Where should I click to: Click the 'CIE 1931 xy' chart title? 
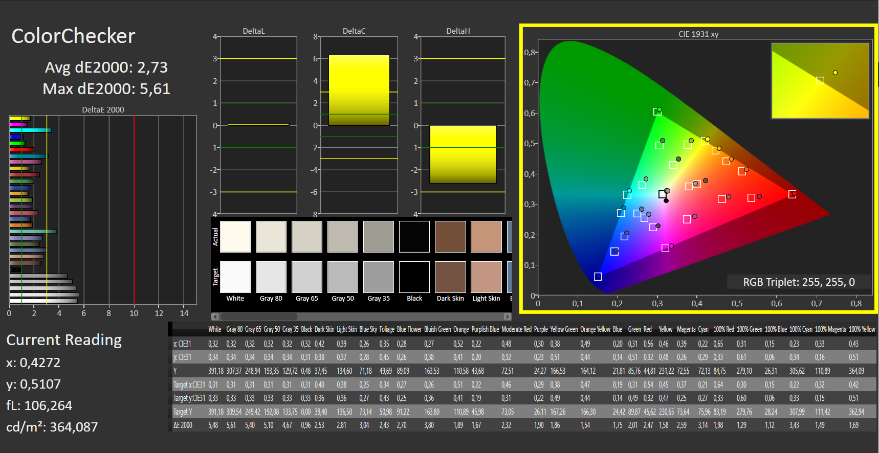tap(698, 34)
